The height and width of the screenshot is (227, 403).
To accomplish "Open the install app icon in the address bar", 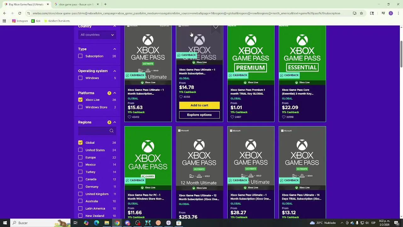I will 355,13.
